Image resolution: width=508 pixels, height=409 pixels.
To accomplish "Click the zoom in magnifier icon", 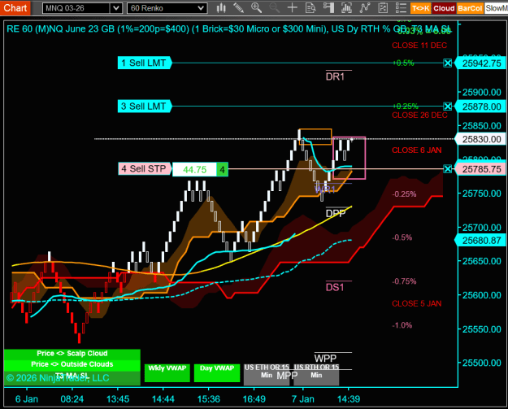I will [x=256, y=8].
